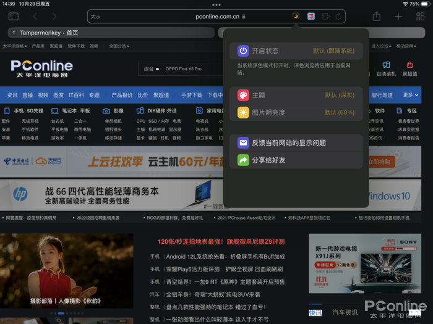Open Android 12L系统抢先看 article

coord(225,257)
